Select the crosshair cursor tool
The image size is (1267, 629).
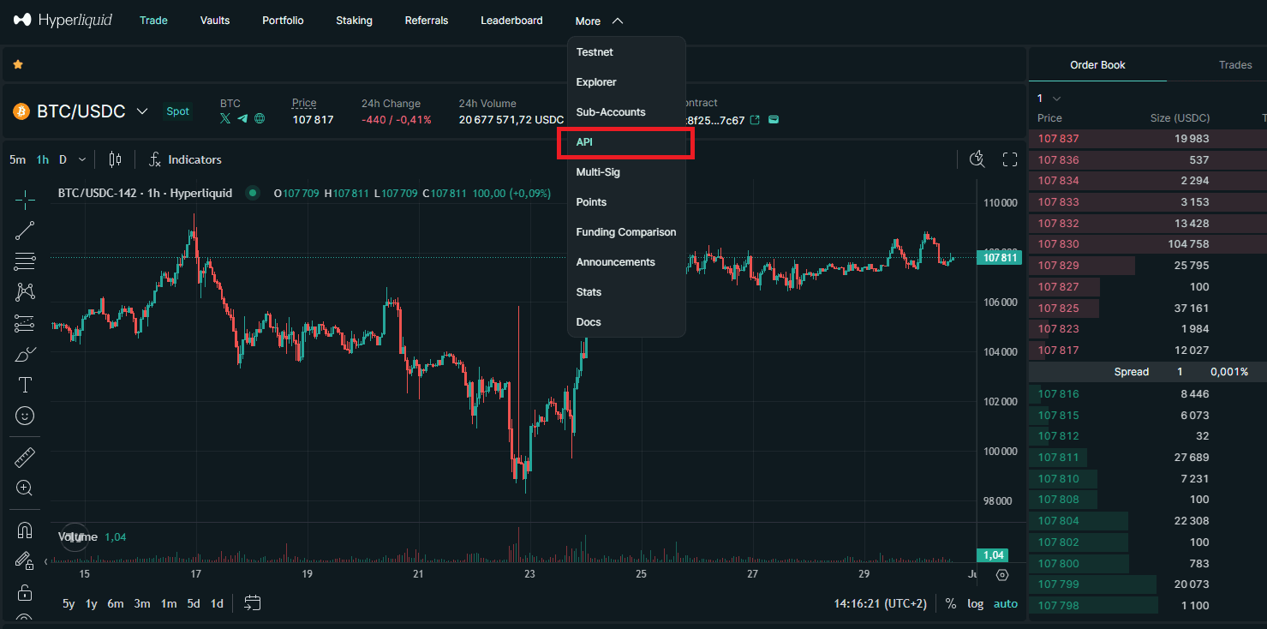point(25,200)
